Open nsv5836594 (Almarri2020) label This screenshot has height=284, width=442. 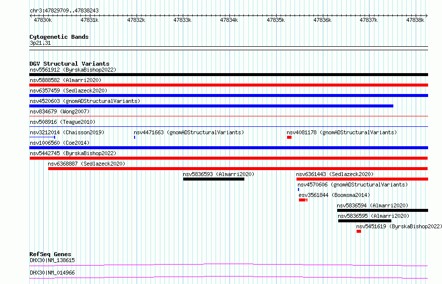pos(372,205)
